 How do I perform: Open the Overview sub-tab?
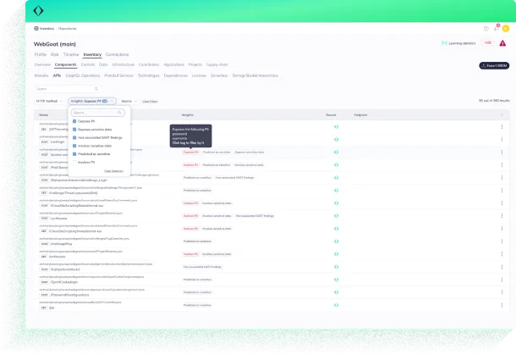point(42,64)
